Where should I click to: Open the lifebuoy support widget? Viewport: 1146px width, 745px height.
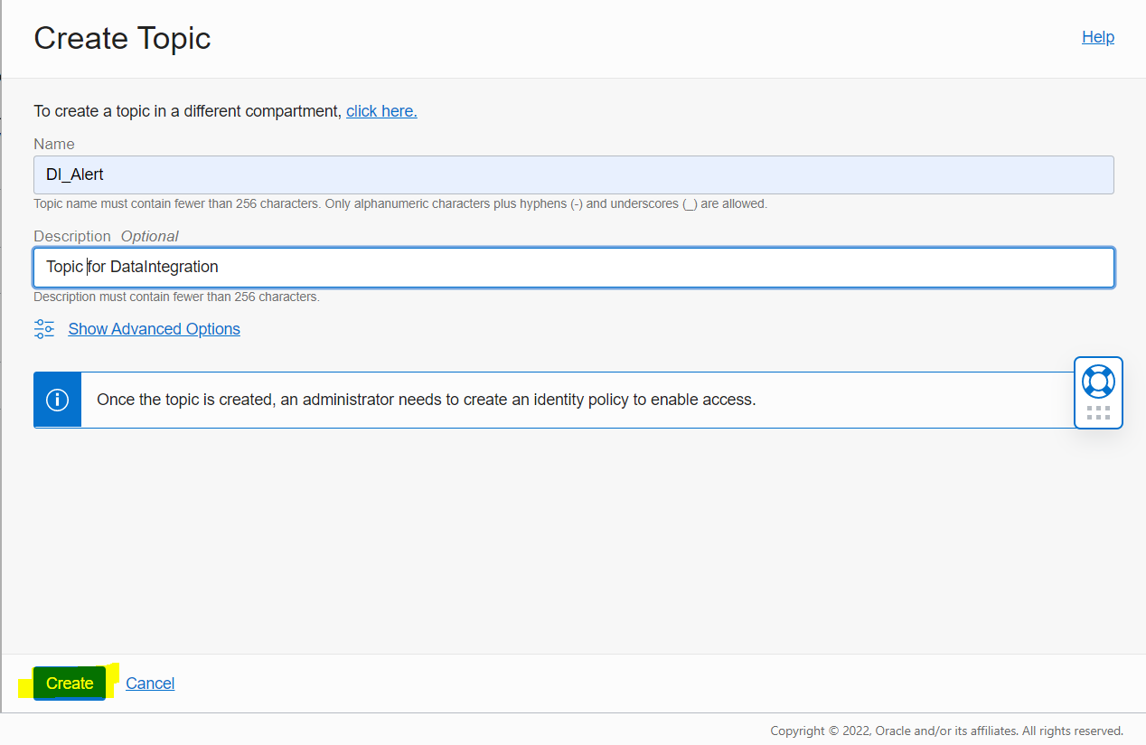[x=1098, y=381]
